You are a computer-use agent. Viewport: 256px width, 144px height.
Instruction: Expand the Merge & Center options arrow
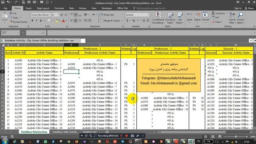pos(122,20)
